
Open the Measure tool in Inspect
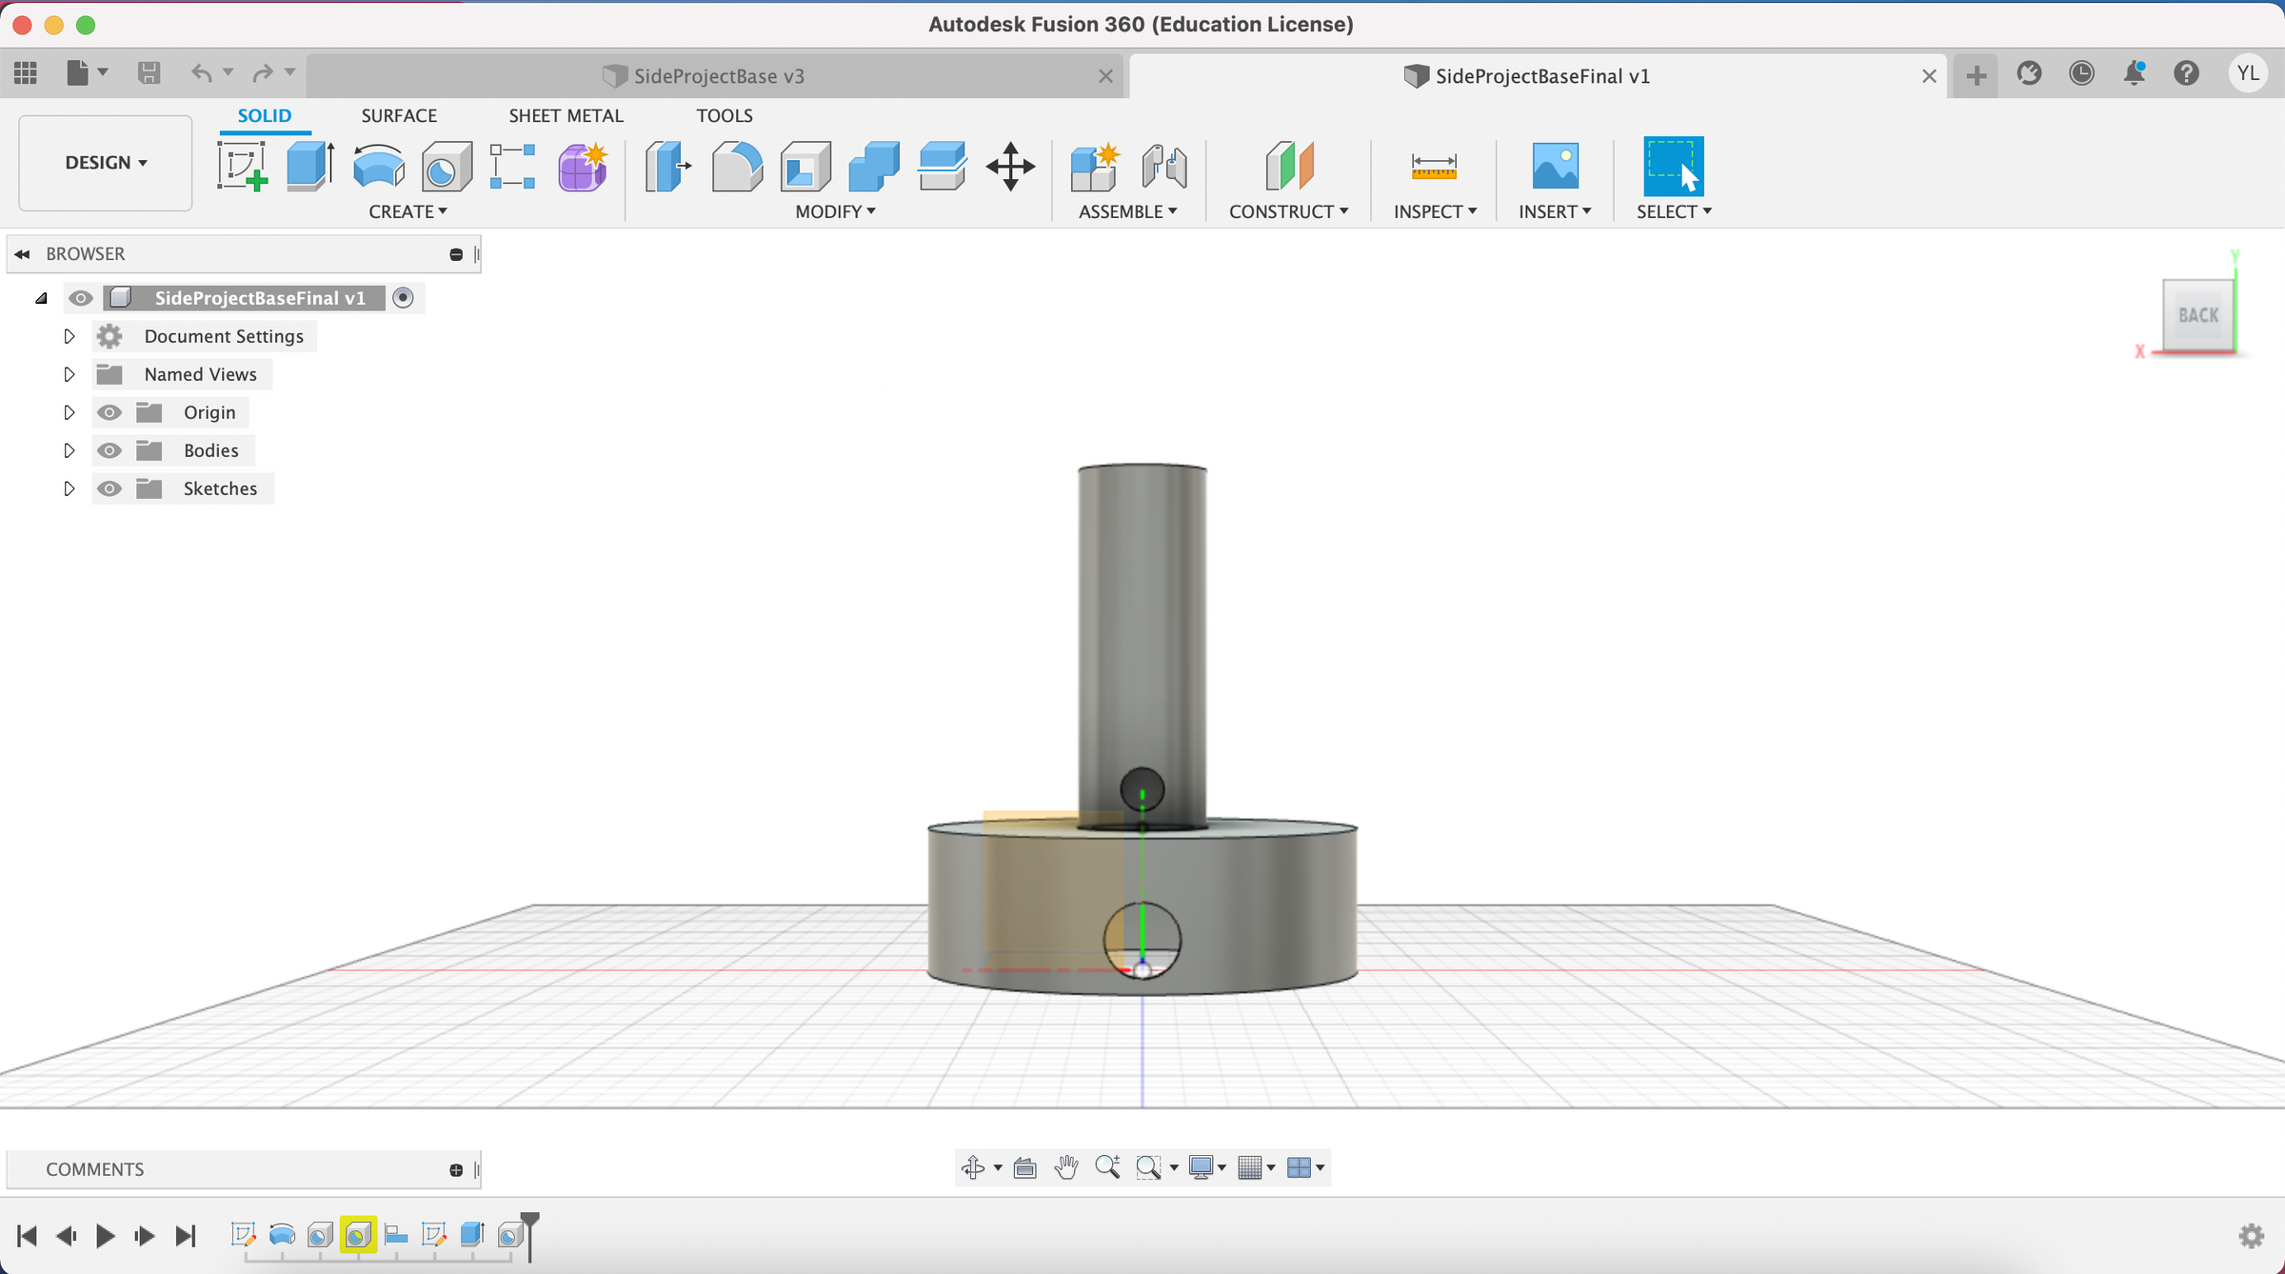click(1433, 167)
